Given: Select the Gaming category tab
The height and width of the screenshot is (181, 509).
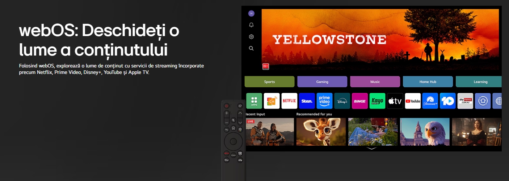Looking at the screenshot, I should [x=322, y=81].
